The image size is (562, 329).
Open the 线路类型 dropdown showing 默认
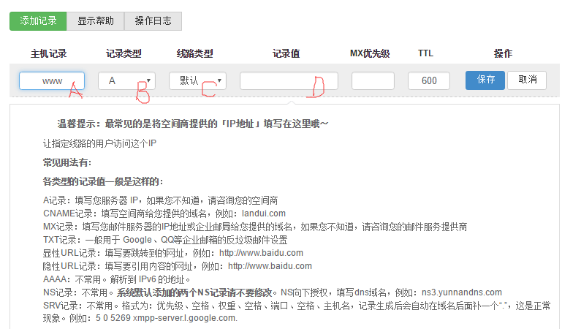coord(197,80)
